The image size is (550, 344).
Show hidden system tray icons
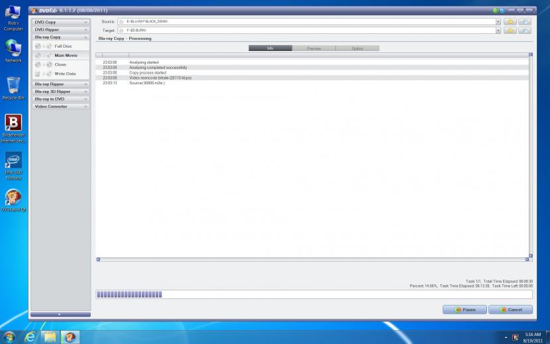(x=506, y=337)
